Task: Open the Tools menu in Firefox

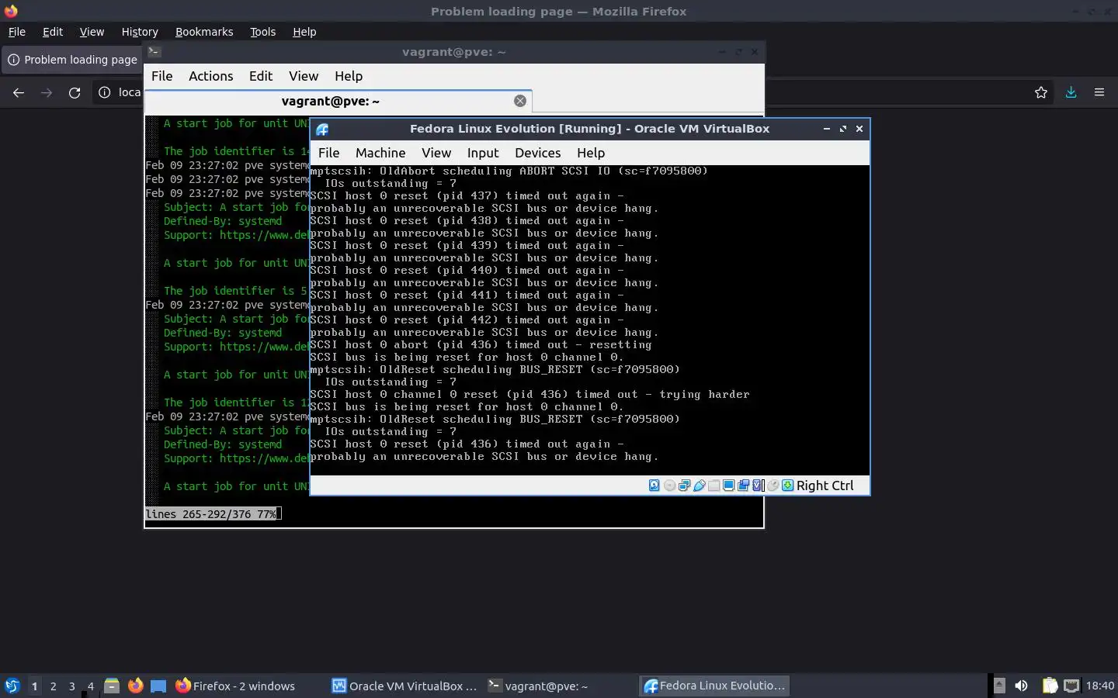Action: pyautogui.click(x=262, y=32)
